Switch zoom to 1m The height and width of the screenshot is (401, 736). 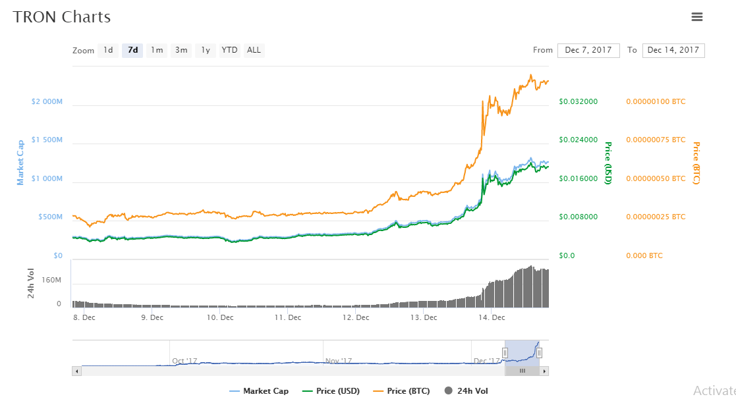coord(156,50)
